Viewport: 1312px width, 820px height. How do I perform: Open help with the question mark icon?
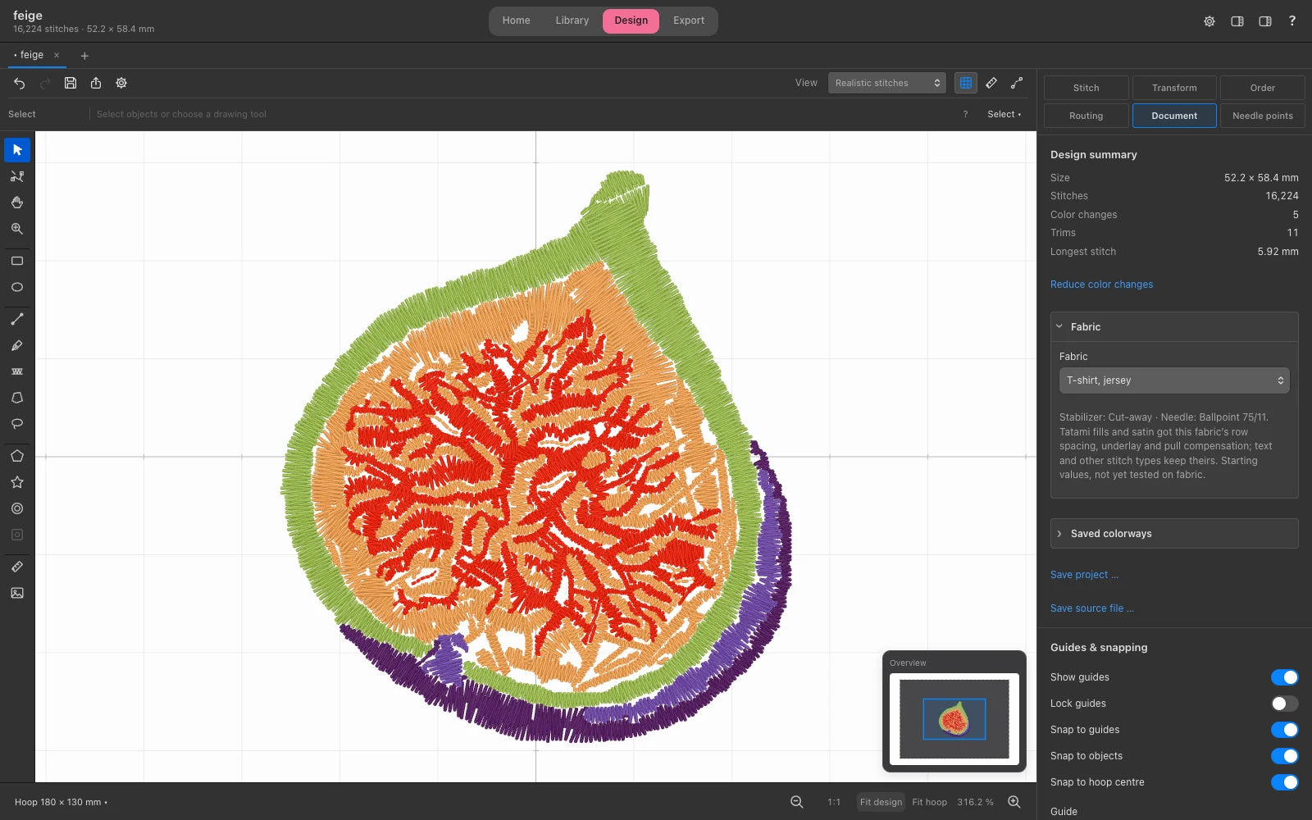pos(1292,21)
